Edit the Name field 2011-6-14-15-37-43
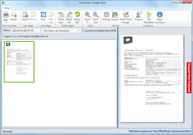Image resolution: width=193 pixels, height=135 pixels. 26,31
